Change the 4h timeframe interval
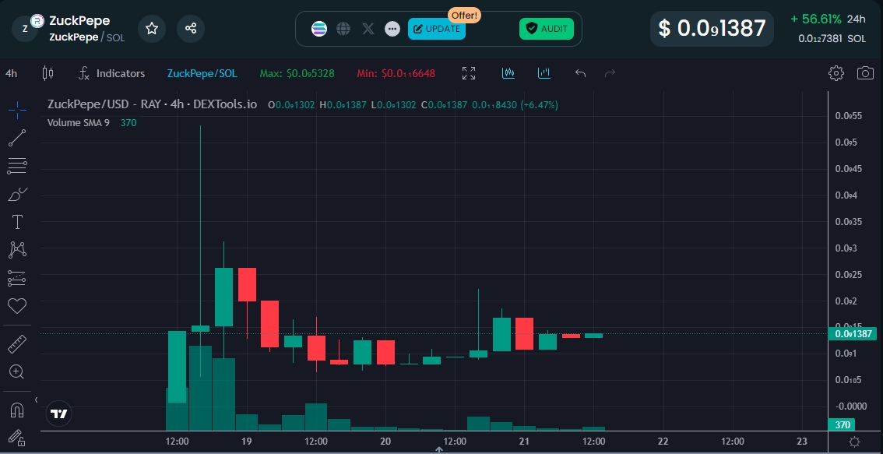 point(11,73)
